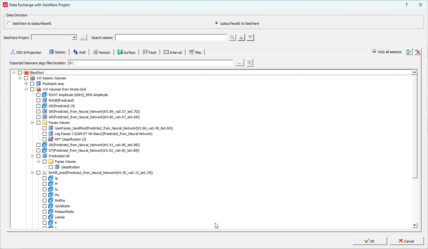
Task: Click the PoissonRatio volume cube icon
Action: pyautogui.click(x=51, y=212)
